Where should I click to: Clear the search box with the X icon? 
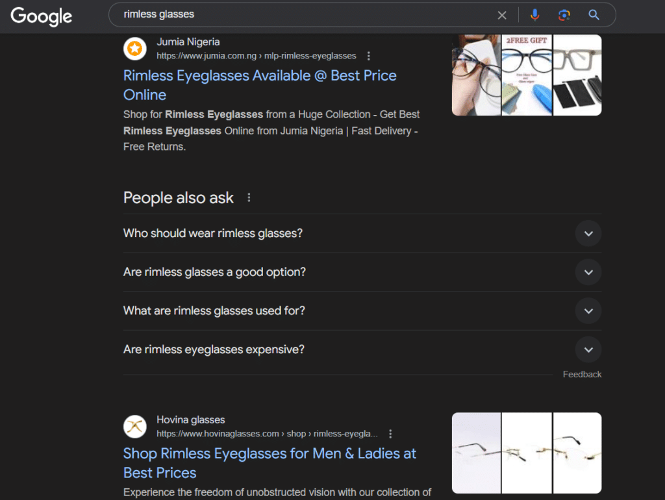point(502,16)
